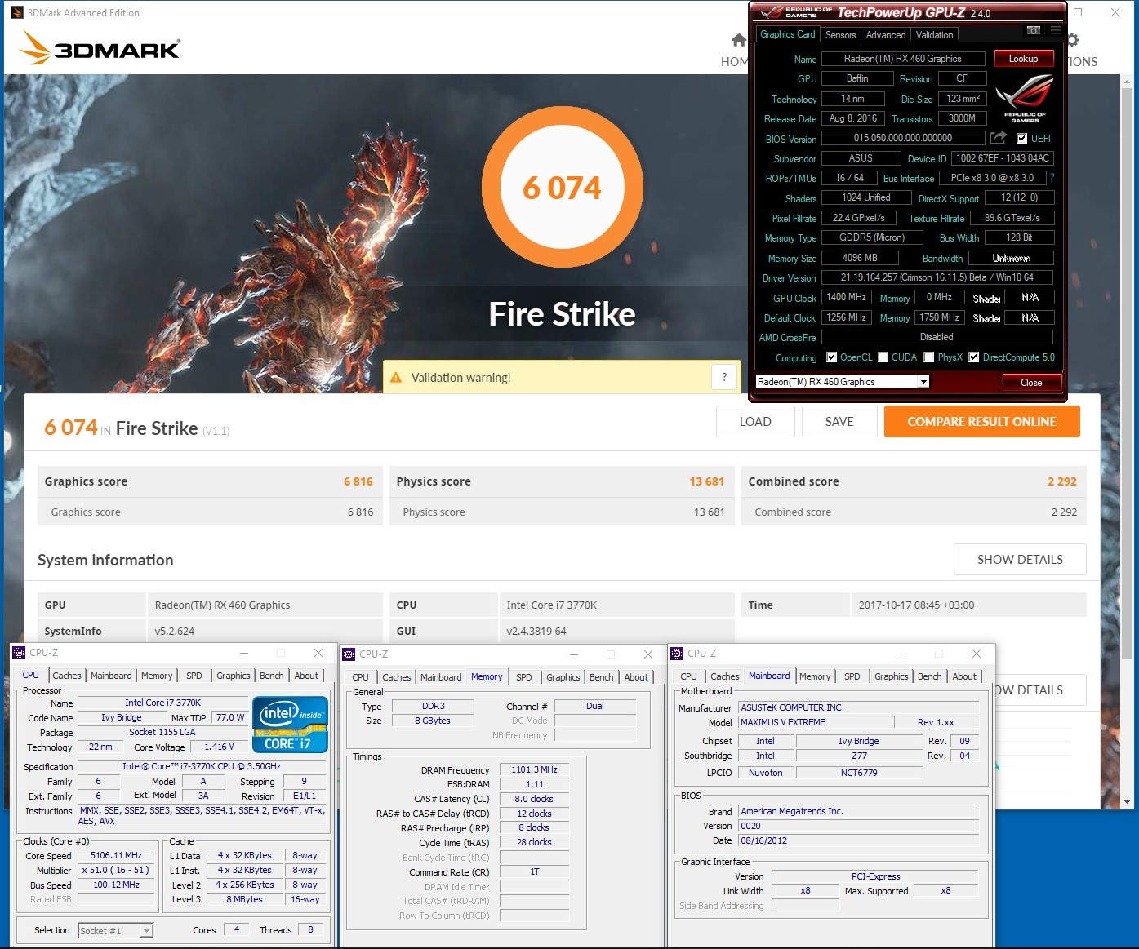Click the validation warning triangle icon

tap(396, 378)
